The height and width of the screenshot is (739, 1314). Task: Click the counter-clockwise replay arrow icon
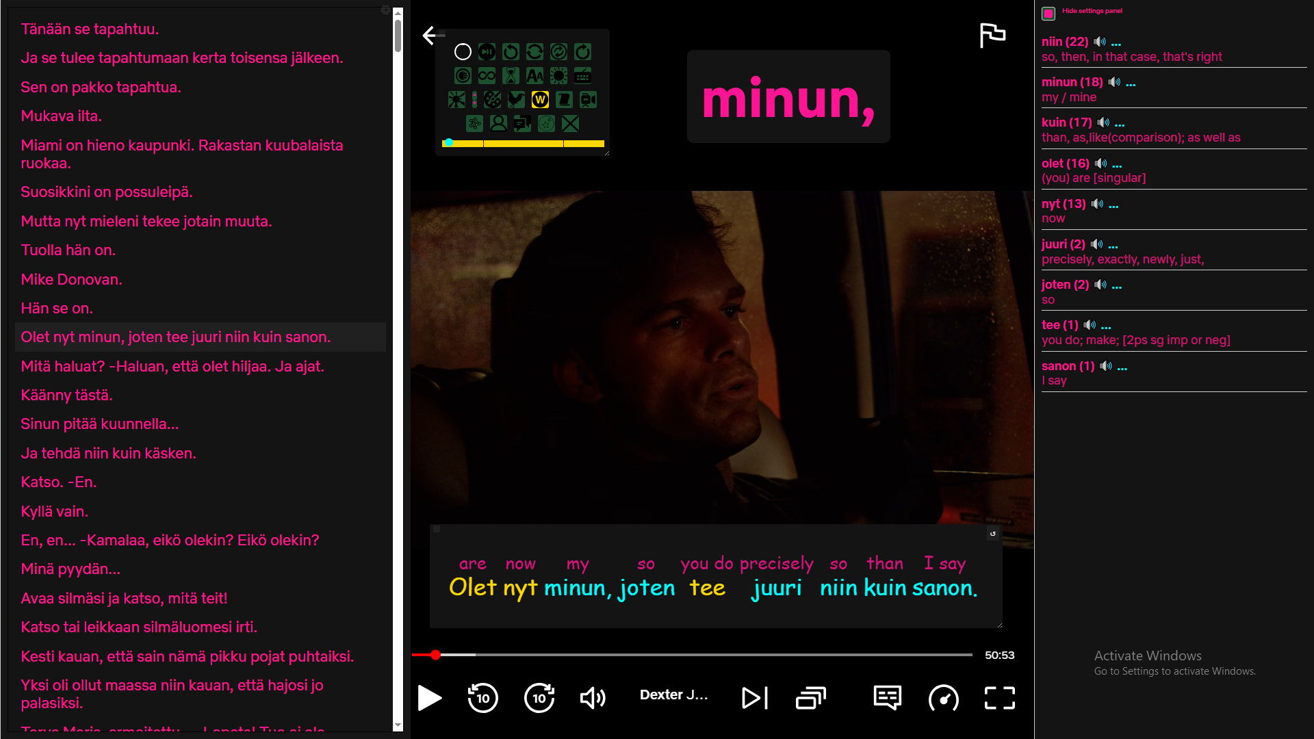511,52
